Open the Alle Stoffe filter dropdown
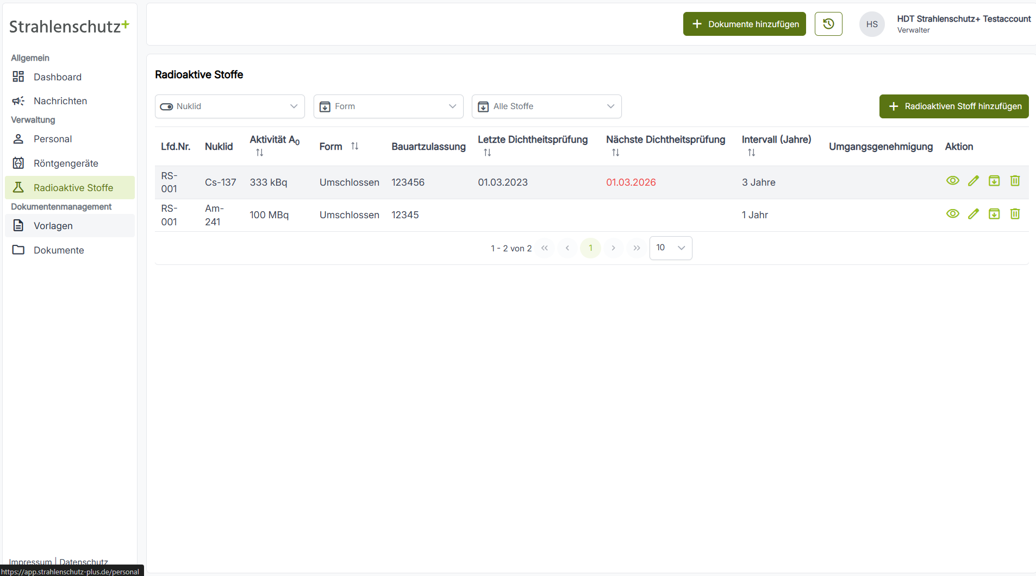1036x576 pixels. [547, 106]
